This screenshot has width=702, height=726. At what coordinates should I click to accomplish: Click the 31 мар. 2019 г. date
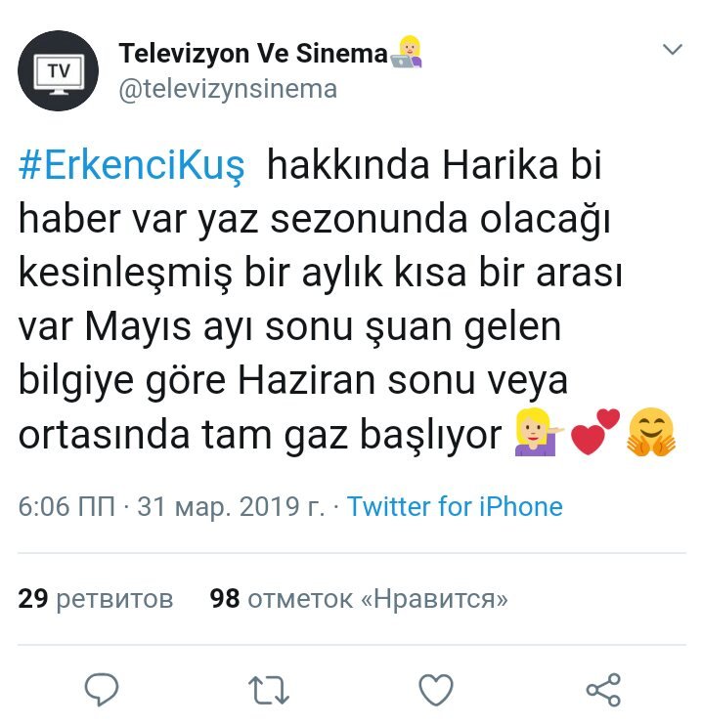pyautogui.click(x=231, y=506)
